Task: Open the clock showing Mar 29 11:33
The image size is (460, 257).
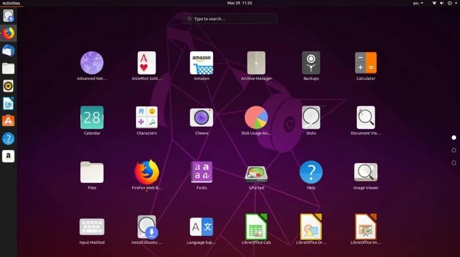Action: 239,3
